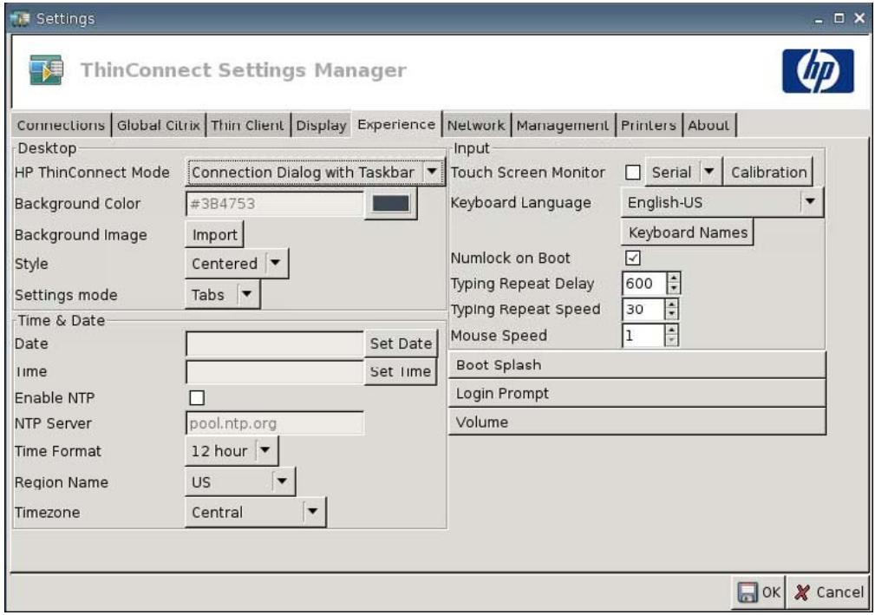The height and width of the screenshot is (615, 875).
Task: Decrease Mouse Speed with down arrow
Action: [x=671, y=341]
